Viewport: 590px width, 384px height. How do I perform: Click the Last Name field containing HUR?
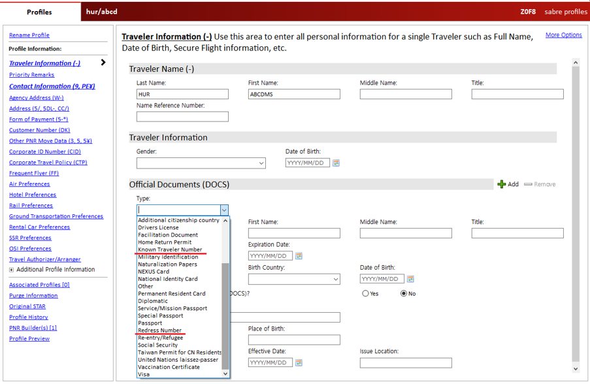click(x=182, y=94)
